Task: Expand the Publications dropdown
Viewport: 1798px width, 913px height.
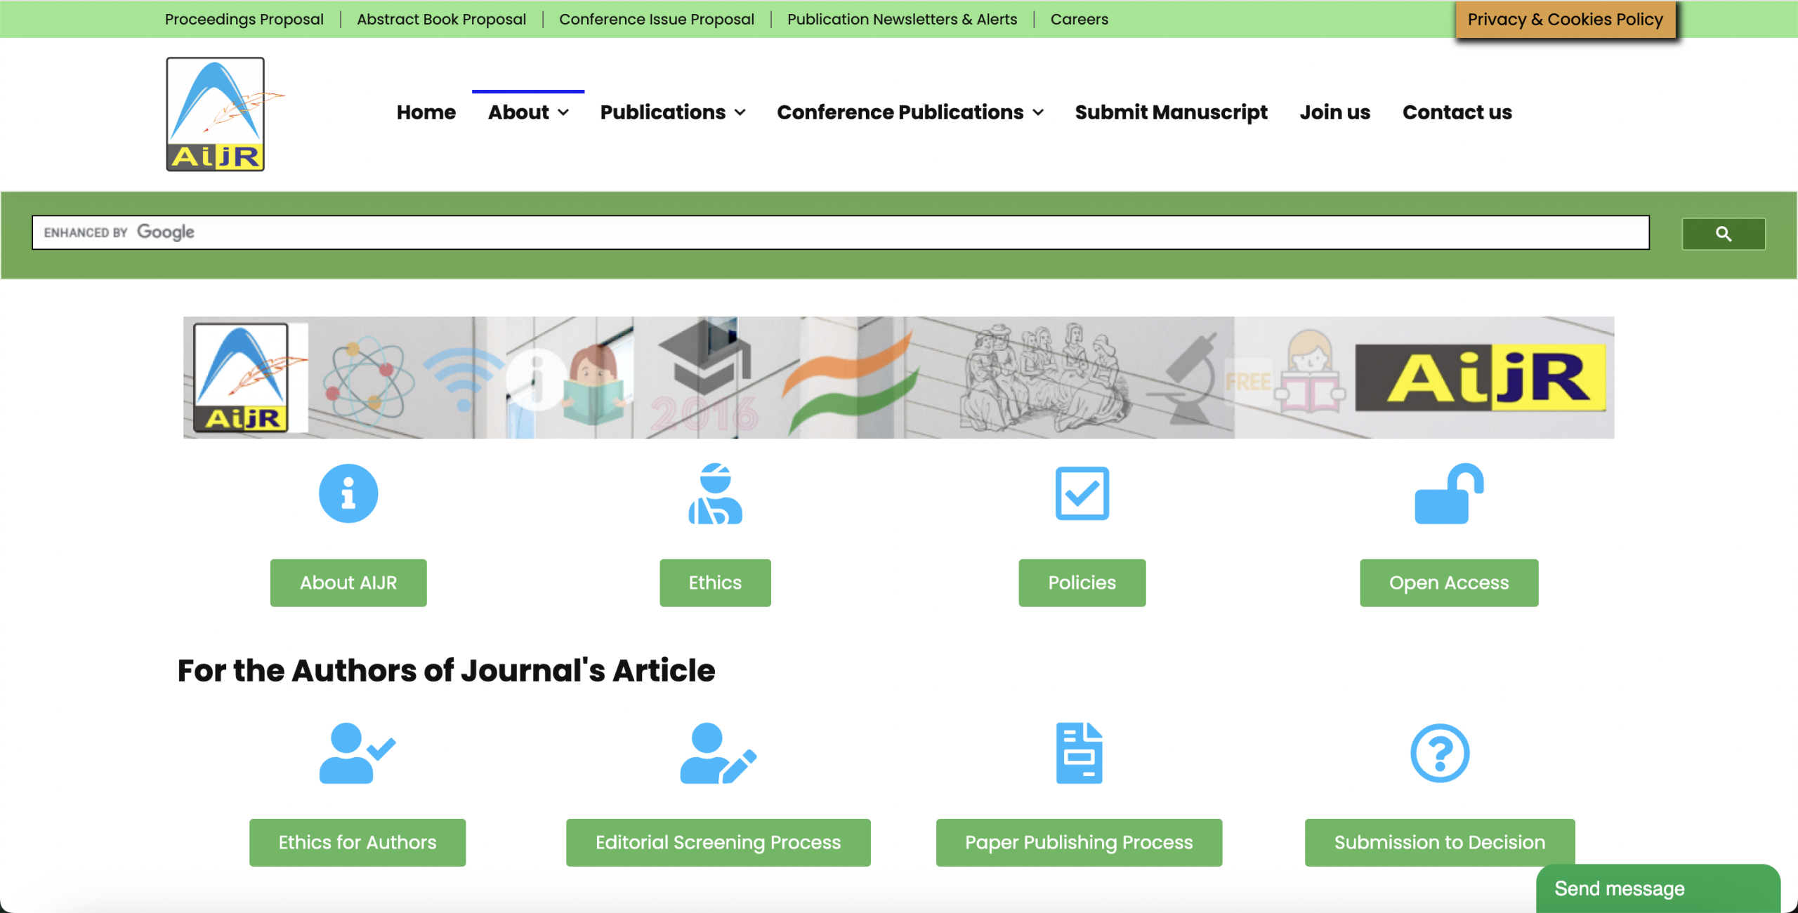Action: [672, 112]
